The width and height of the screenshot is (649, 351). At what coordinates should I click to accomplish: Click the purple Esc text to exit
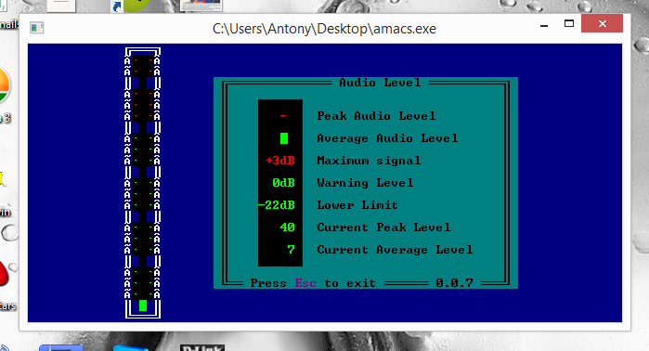click(305, 283)
